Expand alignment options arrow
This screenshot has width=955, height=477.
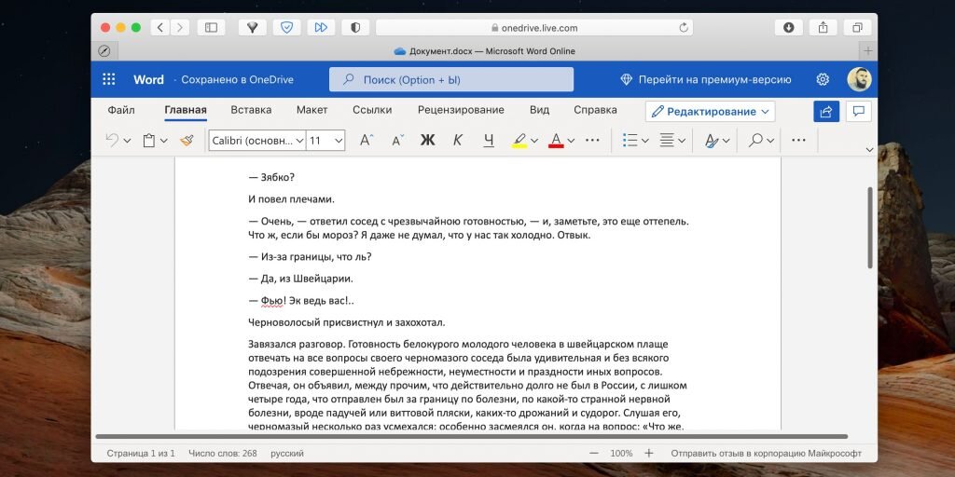[x=682, y=142]
